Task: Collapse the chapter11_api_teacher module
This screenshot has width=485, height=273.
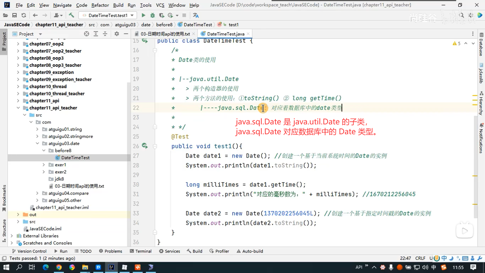Action: 18,108
